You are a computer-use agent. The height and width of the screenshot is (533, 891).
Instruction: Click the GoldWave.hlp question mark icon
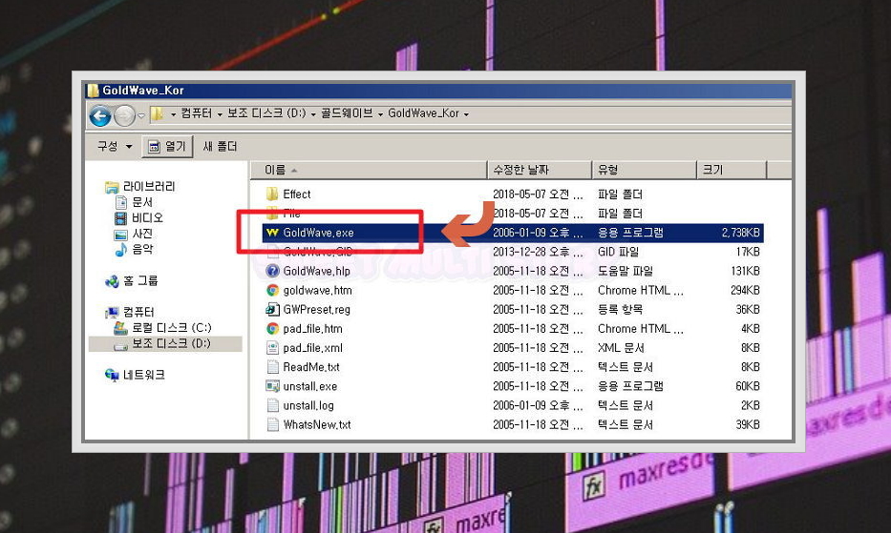click(x=273, y=271)
